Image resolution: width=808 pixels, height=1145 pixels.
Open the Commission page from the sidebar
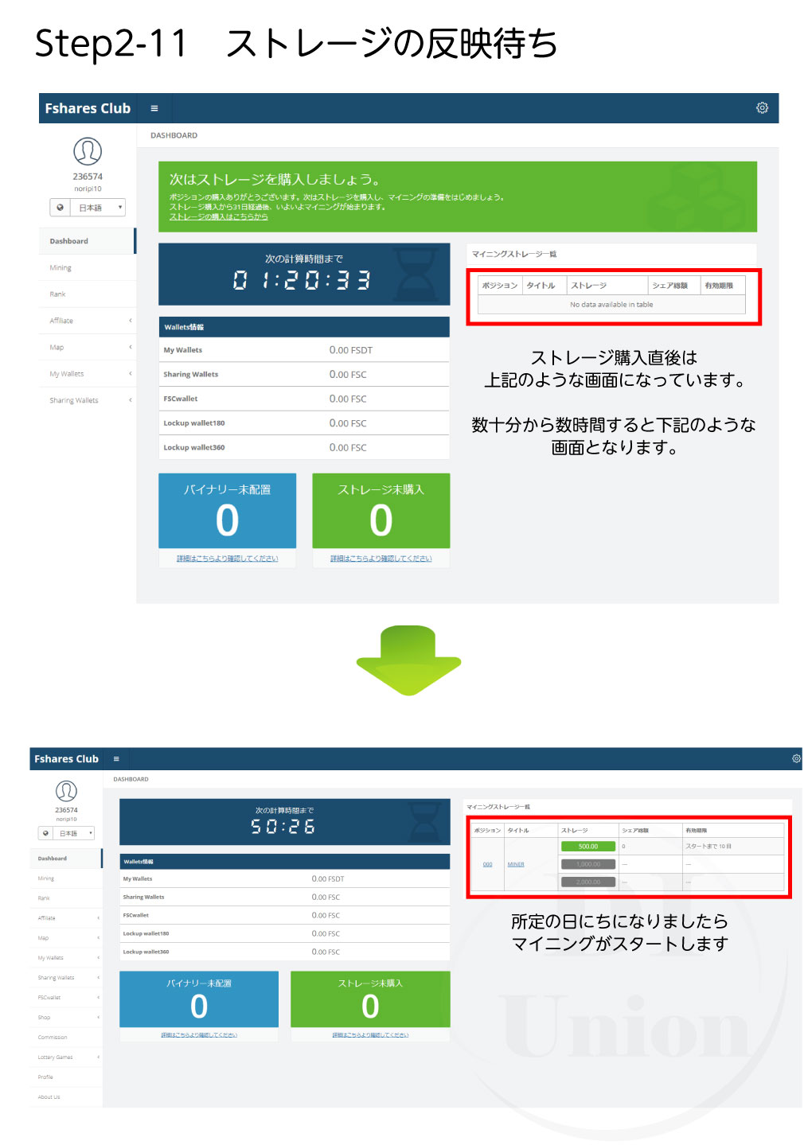point(53,1037)
